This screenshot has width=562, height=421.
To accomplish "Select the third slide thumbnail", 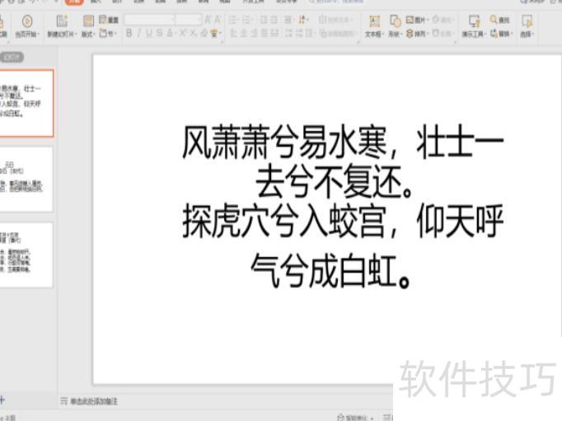I will [x=26, y=255].
